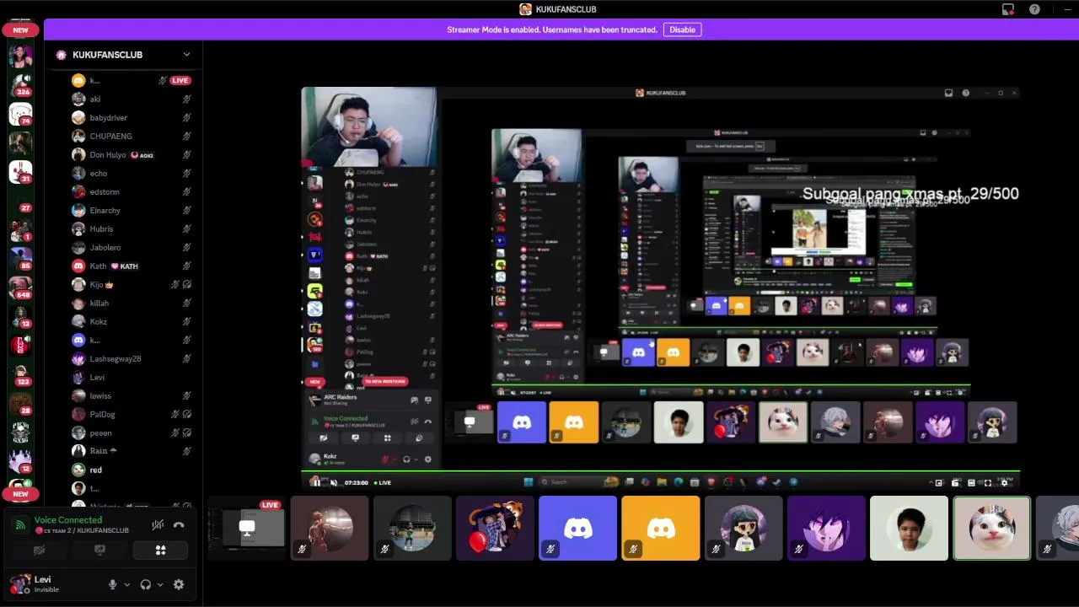Select user aki in the voice channel list
This screenshot has height=607, width=1079.
[132, 99]
